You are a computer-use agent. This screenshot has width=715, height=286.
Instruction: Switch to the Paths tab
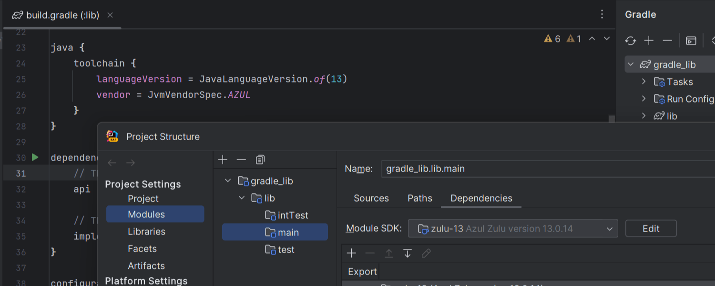pyautogui.click(x=419, y=198)
